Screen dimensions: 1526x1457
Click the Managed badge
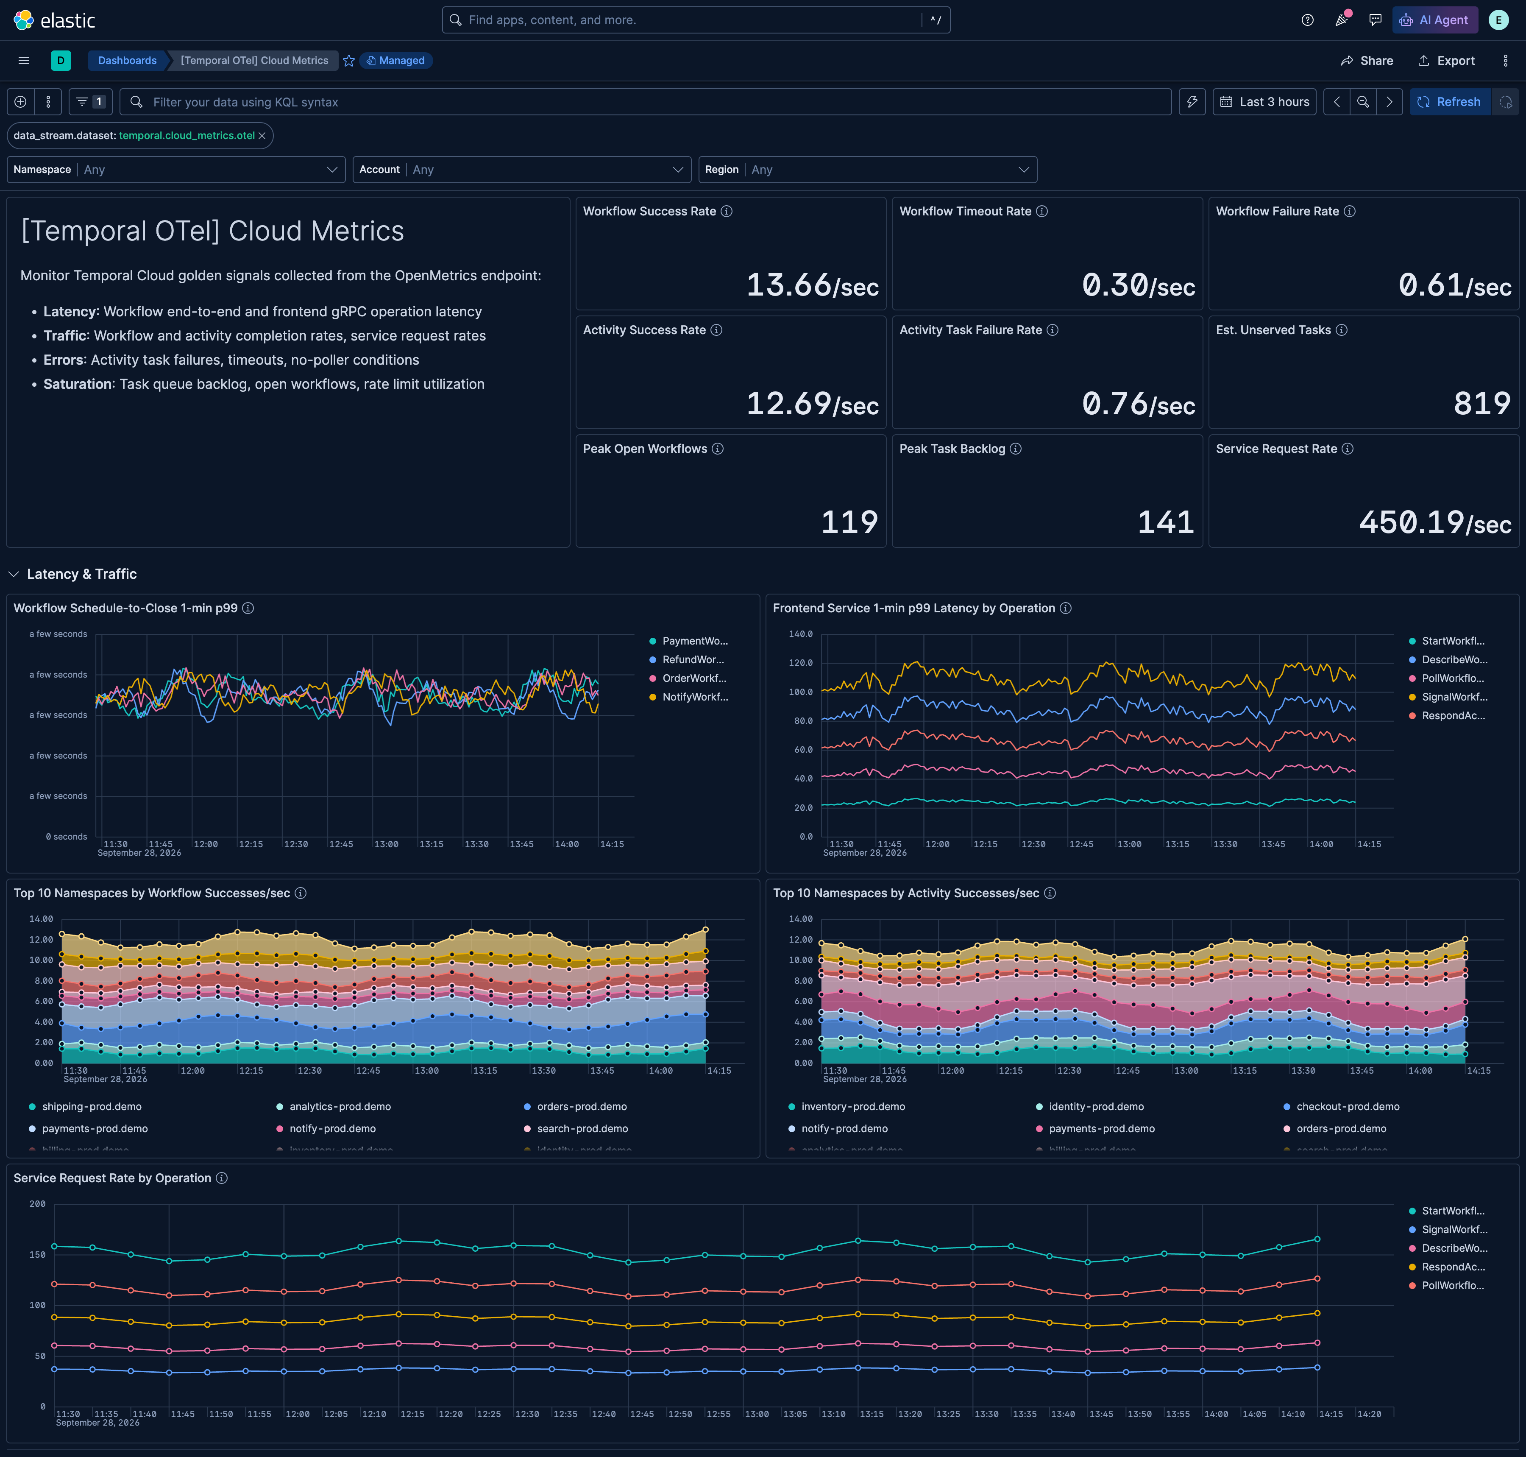pos(396,61)
